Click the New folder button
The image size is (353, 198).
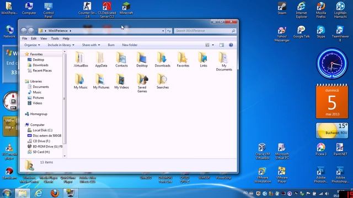[x=130, y=45]
